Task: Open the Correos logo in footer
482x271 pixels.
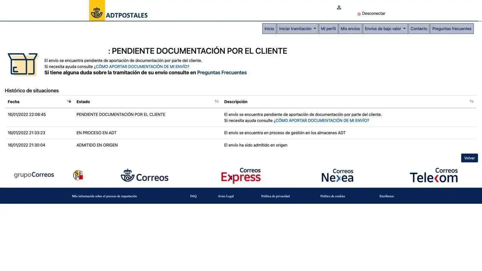Action: [x=145, y=175]
